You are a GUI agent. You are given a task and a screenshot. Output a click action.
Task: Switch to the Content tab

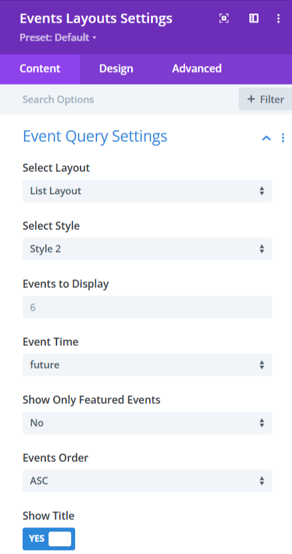pos(40,69)
